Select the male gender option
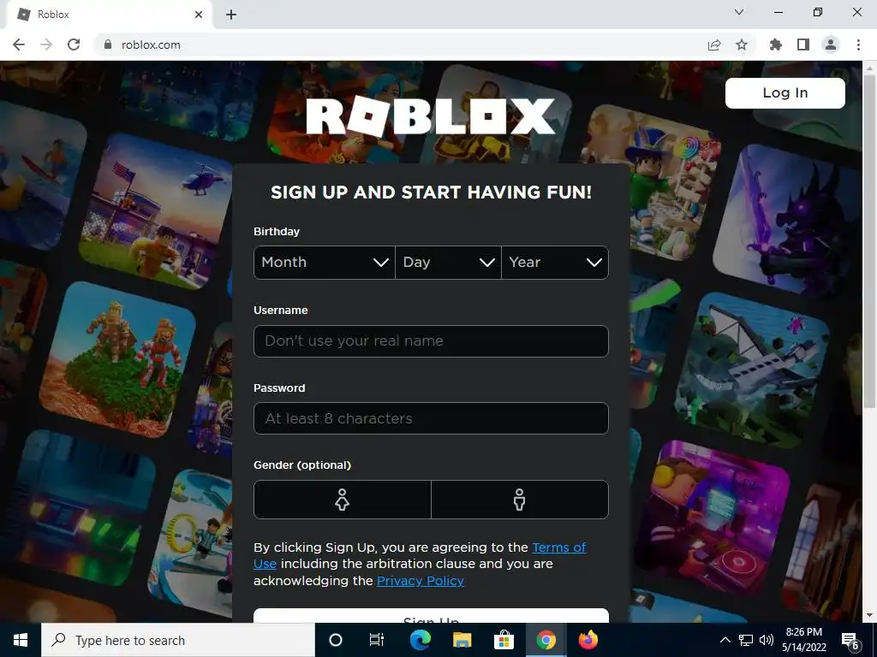Image resolution: width=877 pixels, height=657 pixels. tap(520, 500)
